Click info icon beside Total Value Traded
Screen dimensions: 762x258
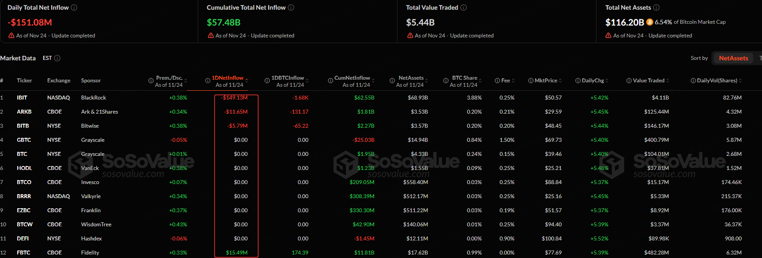click(464, 7)
